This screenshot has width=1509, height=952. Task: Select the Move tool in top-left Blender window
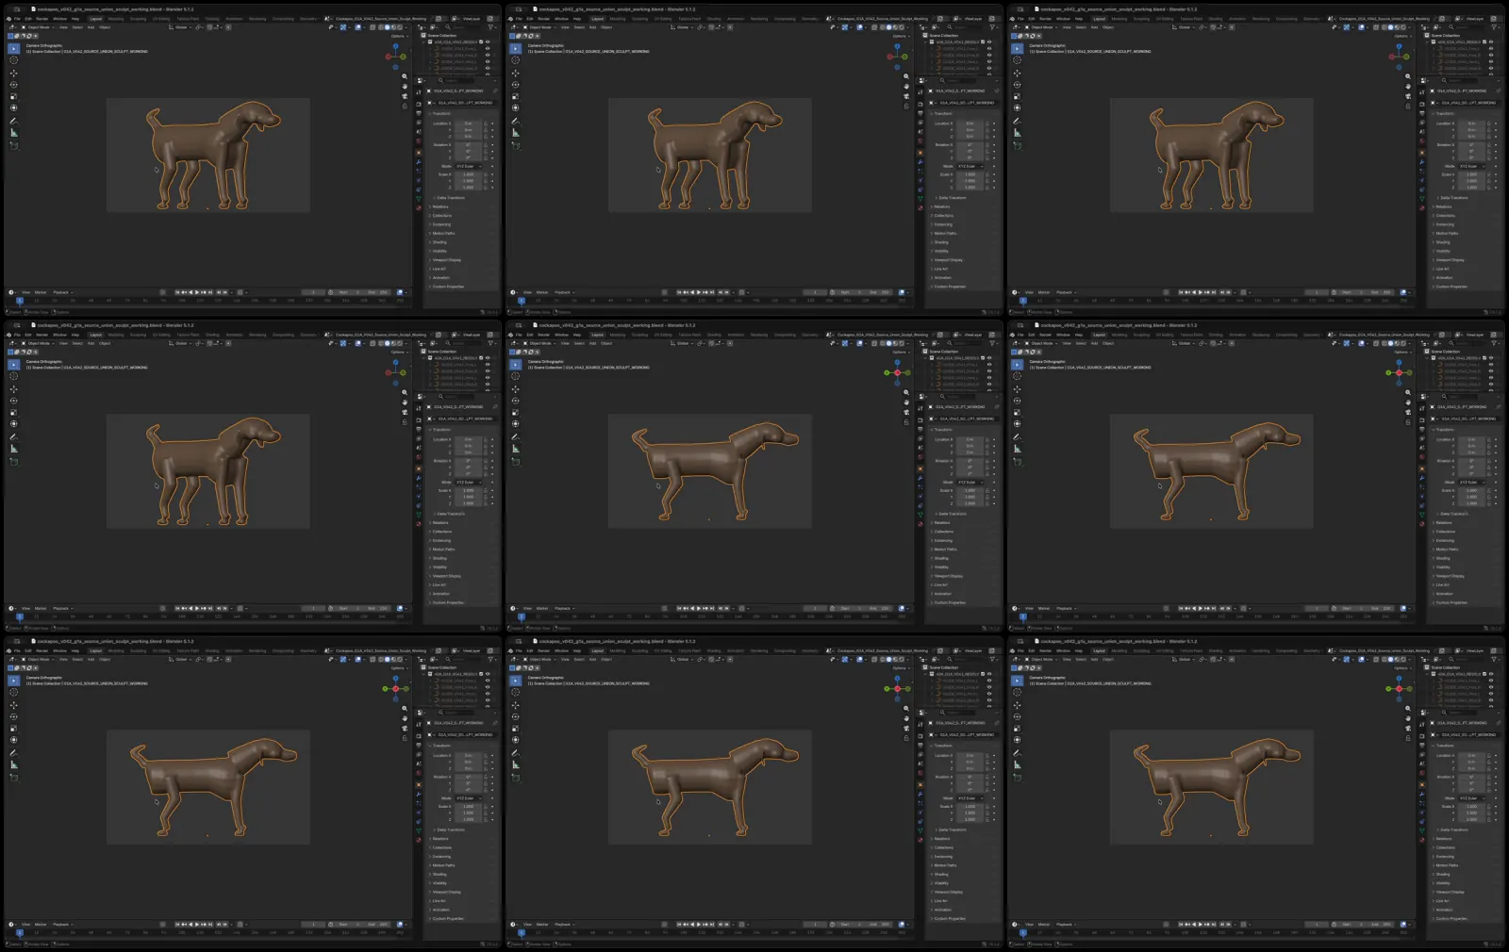pos(14,74)
